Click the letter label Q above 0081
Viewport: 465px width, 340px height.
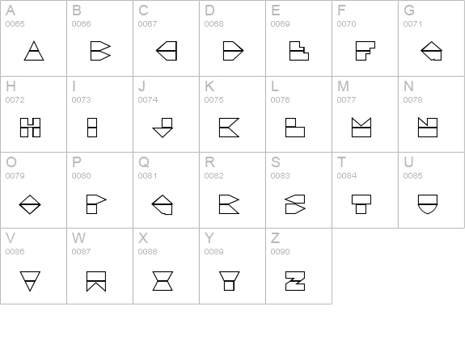(144, 162)
